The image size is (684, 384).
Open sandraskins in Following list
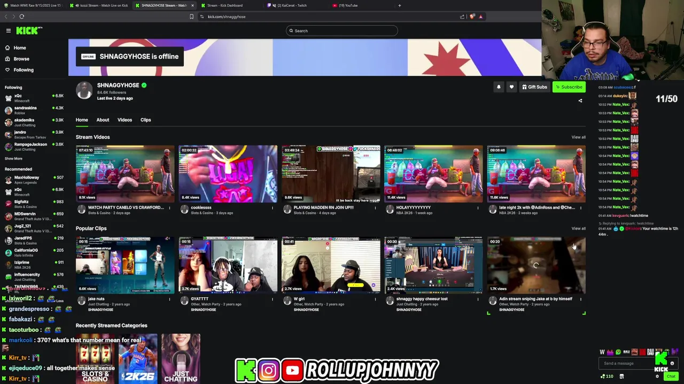34,110
